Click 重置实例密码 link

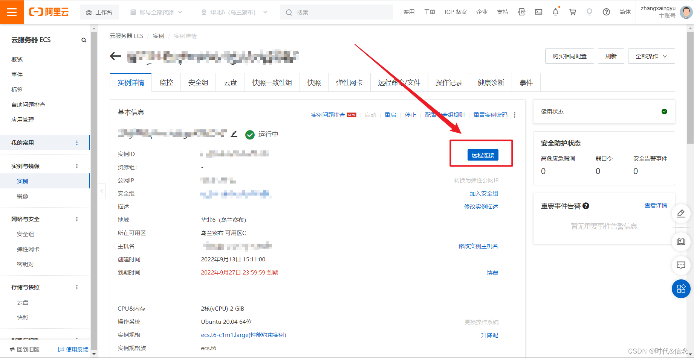490,115
